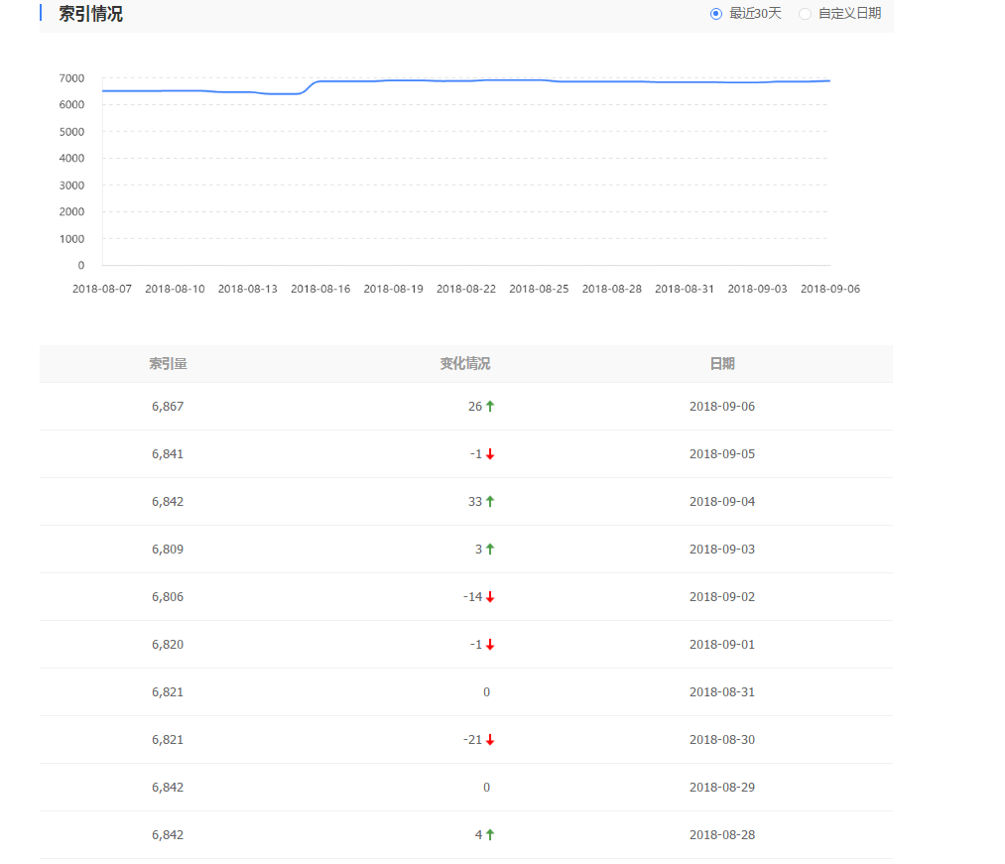Click green up arrow beside 33
Image resolution: width=1005 pixels, height=864 pixels.
[490, 502]
